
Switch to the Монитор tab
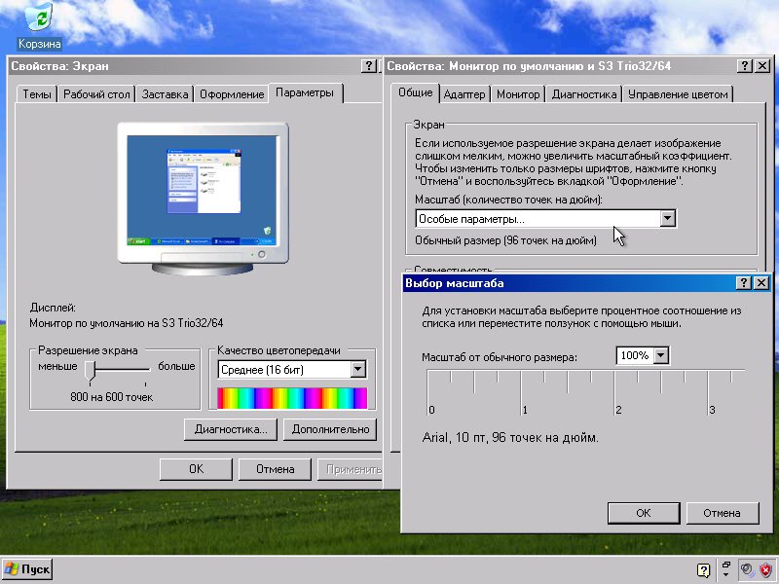pyautogui.click(x=518, y=94)
